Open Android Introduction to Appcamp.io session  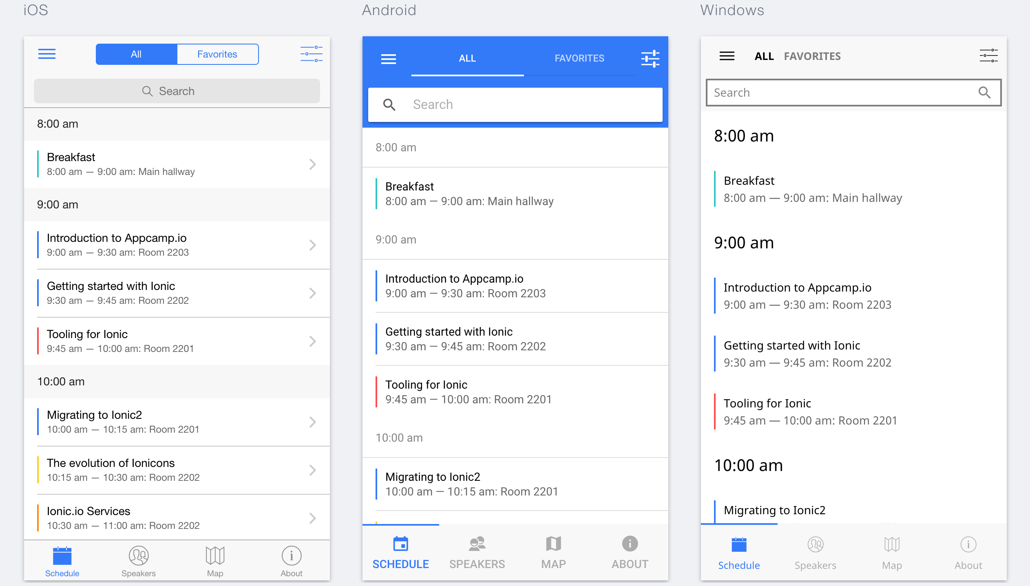tap(465, 286)
